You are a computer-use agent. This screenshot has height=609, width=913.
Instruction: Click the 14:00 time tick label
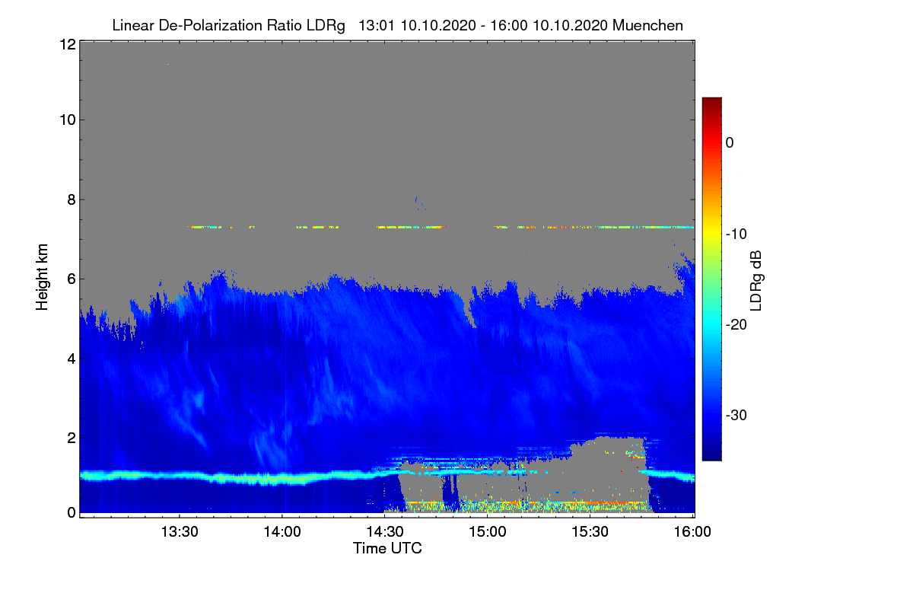pos(282,532)
